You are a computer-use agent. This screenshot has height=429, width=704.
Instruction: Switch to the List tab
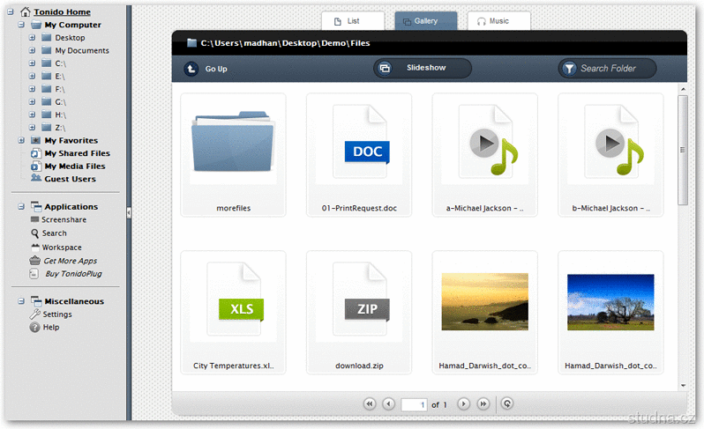353,21
